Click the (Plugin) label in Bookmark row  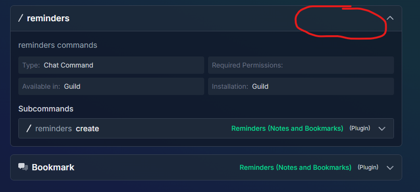click(368, 167)
